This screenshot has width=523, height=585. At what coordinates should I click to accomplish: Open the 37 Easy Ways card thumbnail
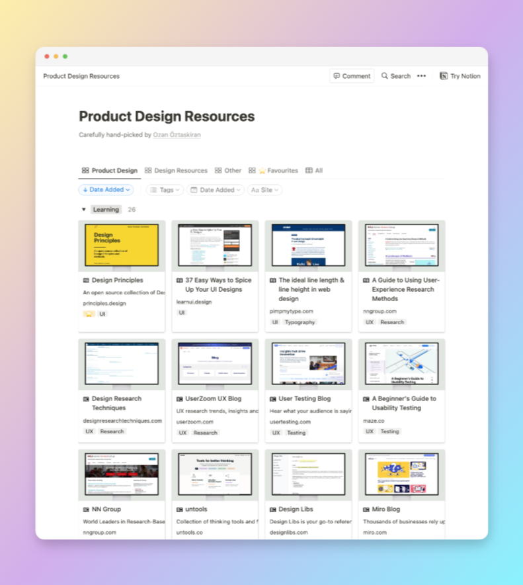pos(215,245)
